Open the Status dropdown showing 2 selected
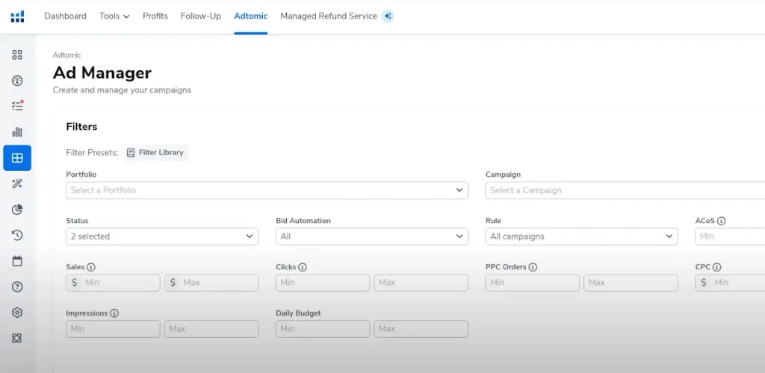Image resolution: width=765 pixels, height=373 pixels. pos(162,236)
